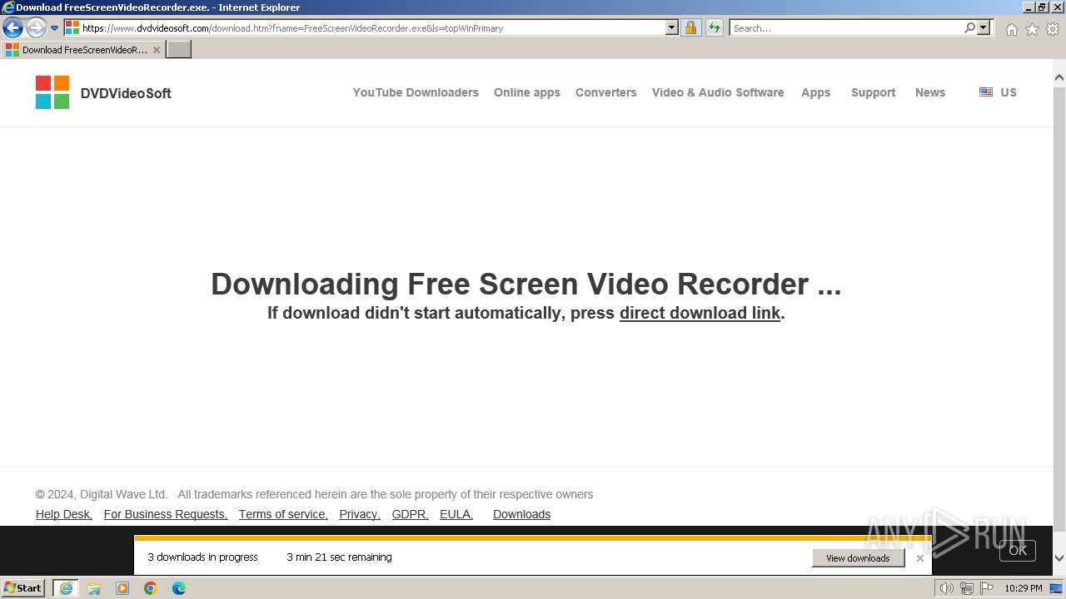Click Internet Explorer taskbar icon
Screen dimensions: 1066x599
[x=66, y=588]
